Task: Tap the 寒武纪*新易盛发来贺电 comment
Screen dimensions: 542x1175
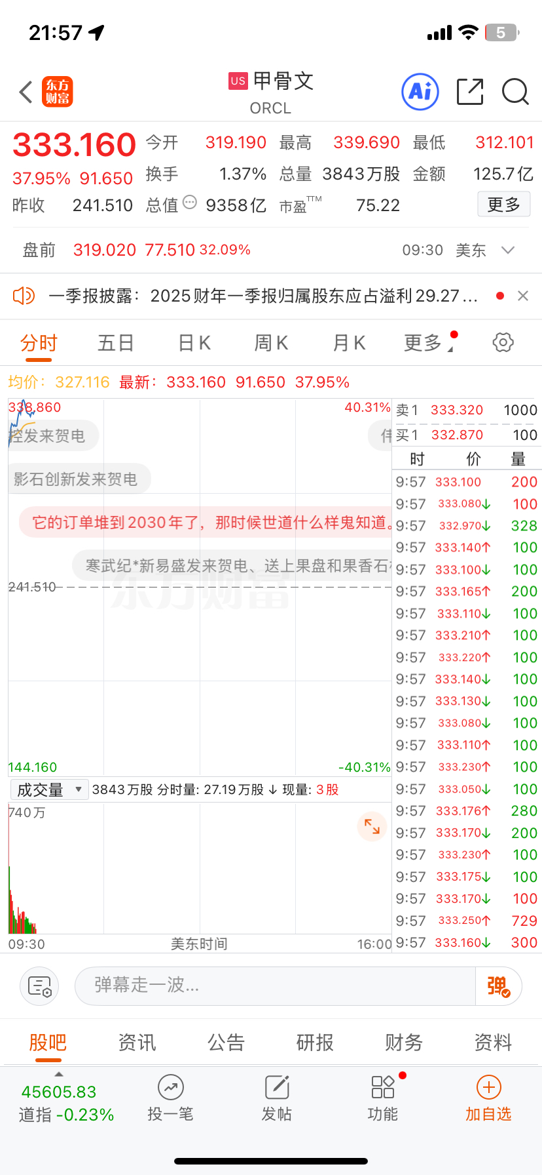Action: (232, 566)
